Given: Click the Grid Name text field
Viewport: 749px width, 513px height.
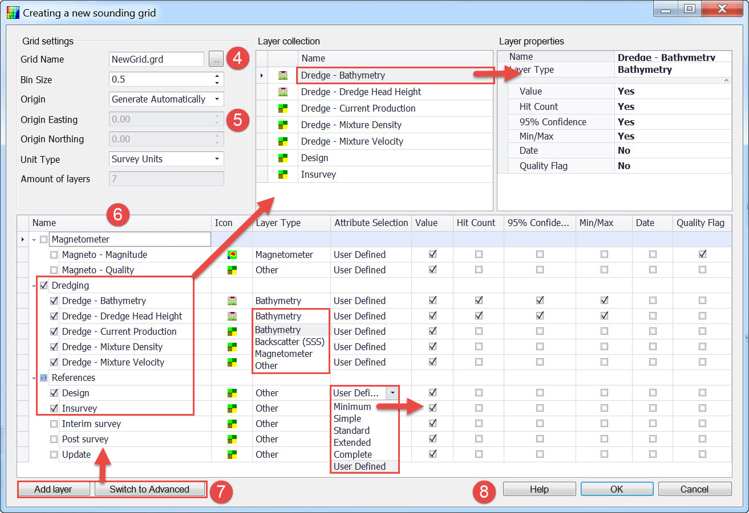Looking at the screenshot, I should pyautogui.click(x=156, y=59).
